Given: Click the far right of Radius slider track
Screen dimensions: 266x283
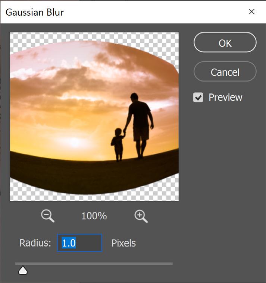Looking at the screenshot, I should pos(171,264).
